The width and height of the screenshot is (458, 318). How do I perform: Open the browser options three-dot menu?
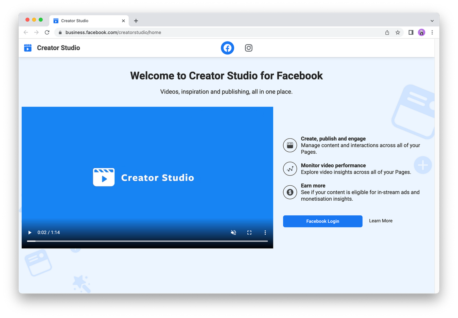tap(432, 32)
